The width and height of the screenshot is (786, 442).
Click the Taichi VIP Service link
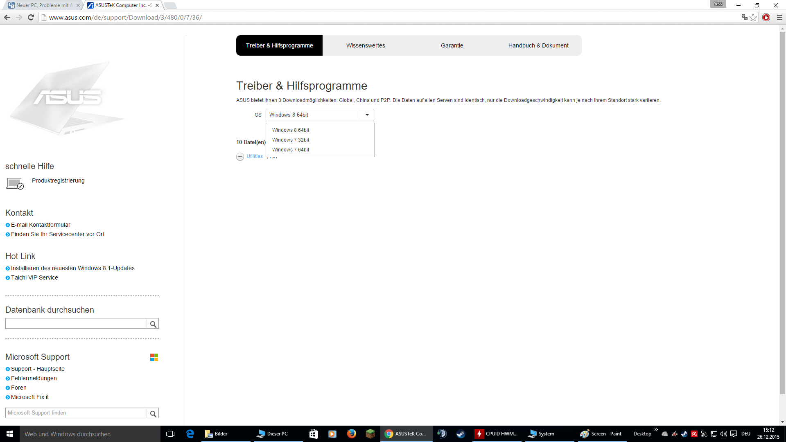34,277
